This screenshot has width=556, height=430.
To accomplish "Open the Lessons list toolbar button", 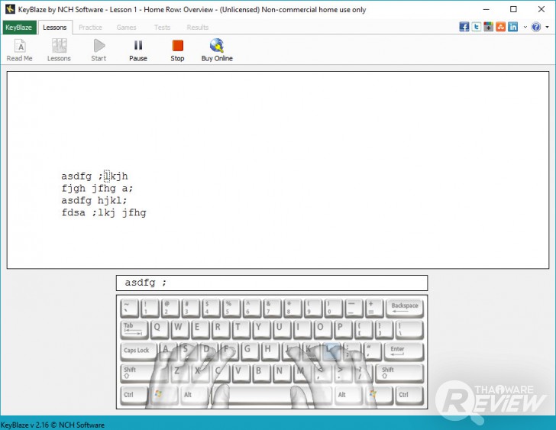I will (59, 50).
